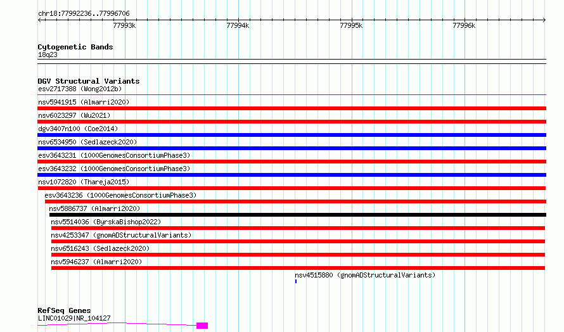Select the esv3643236 red variant bar

(295, 201)
